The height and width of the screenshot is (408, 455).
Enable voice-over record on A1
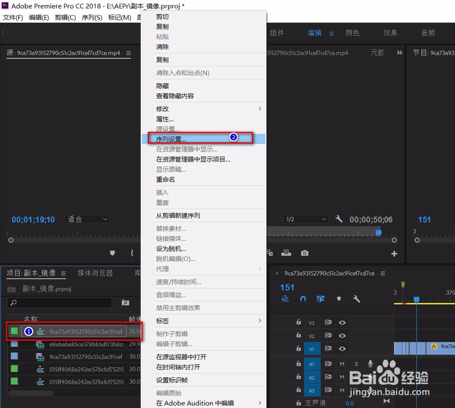tap(370, 363)
